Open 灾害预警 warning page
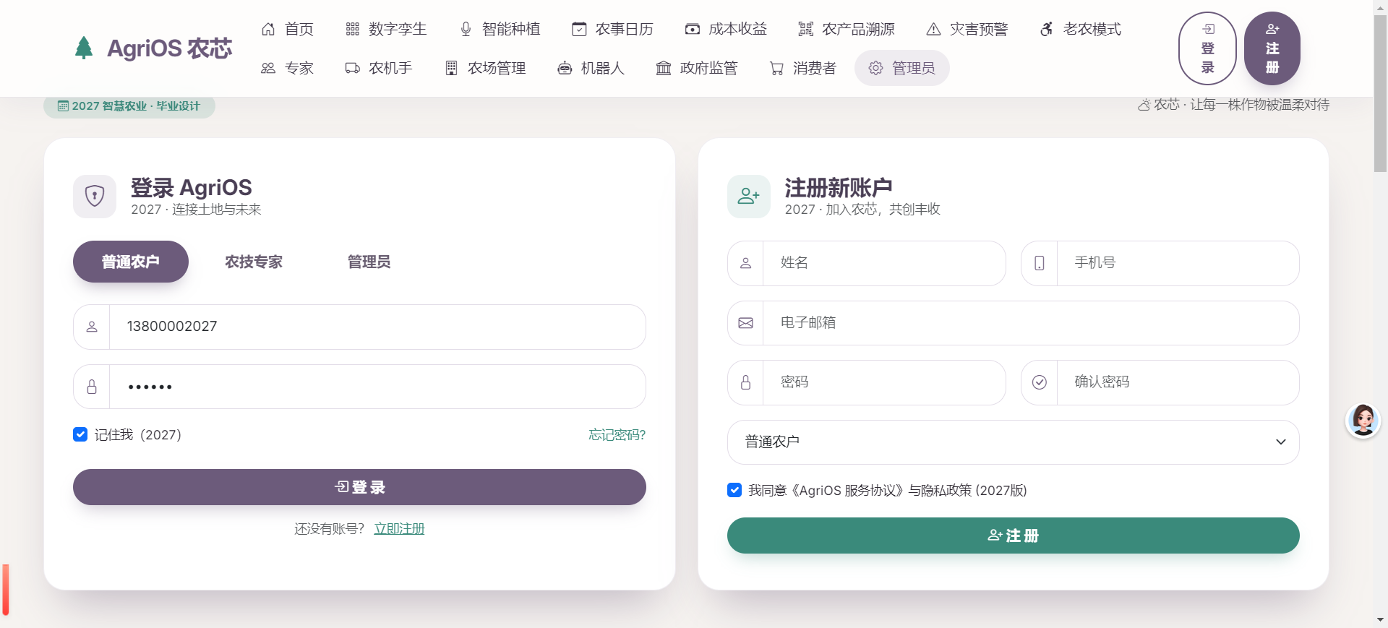This screenshot has width=1388, height=628. [x=967, y=29]
